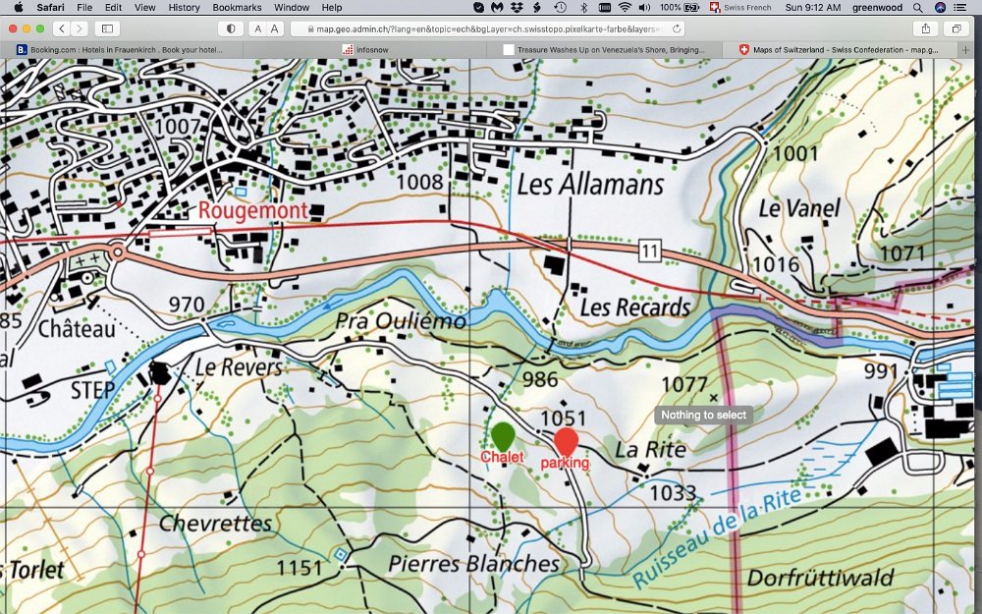Click the larger text size button
The width and height of the screenshot is (982, 614).
(x=275, y=29)
